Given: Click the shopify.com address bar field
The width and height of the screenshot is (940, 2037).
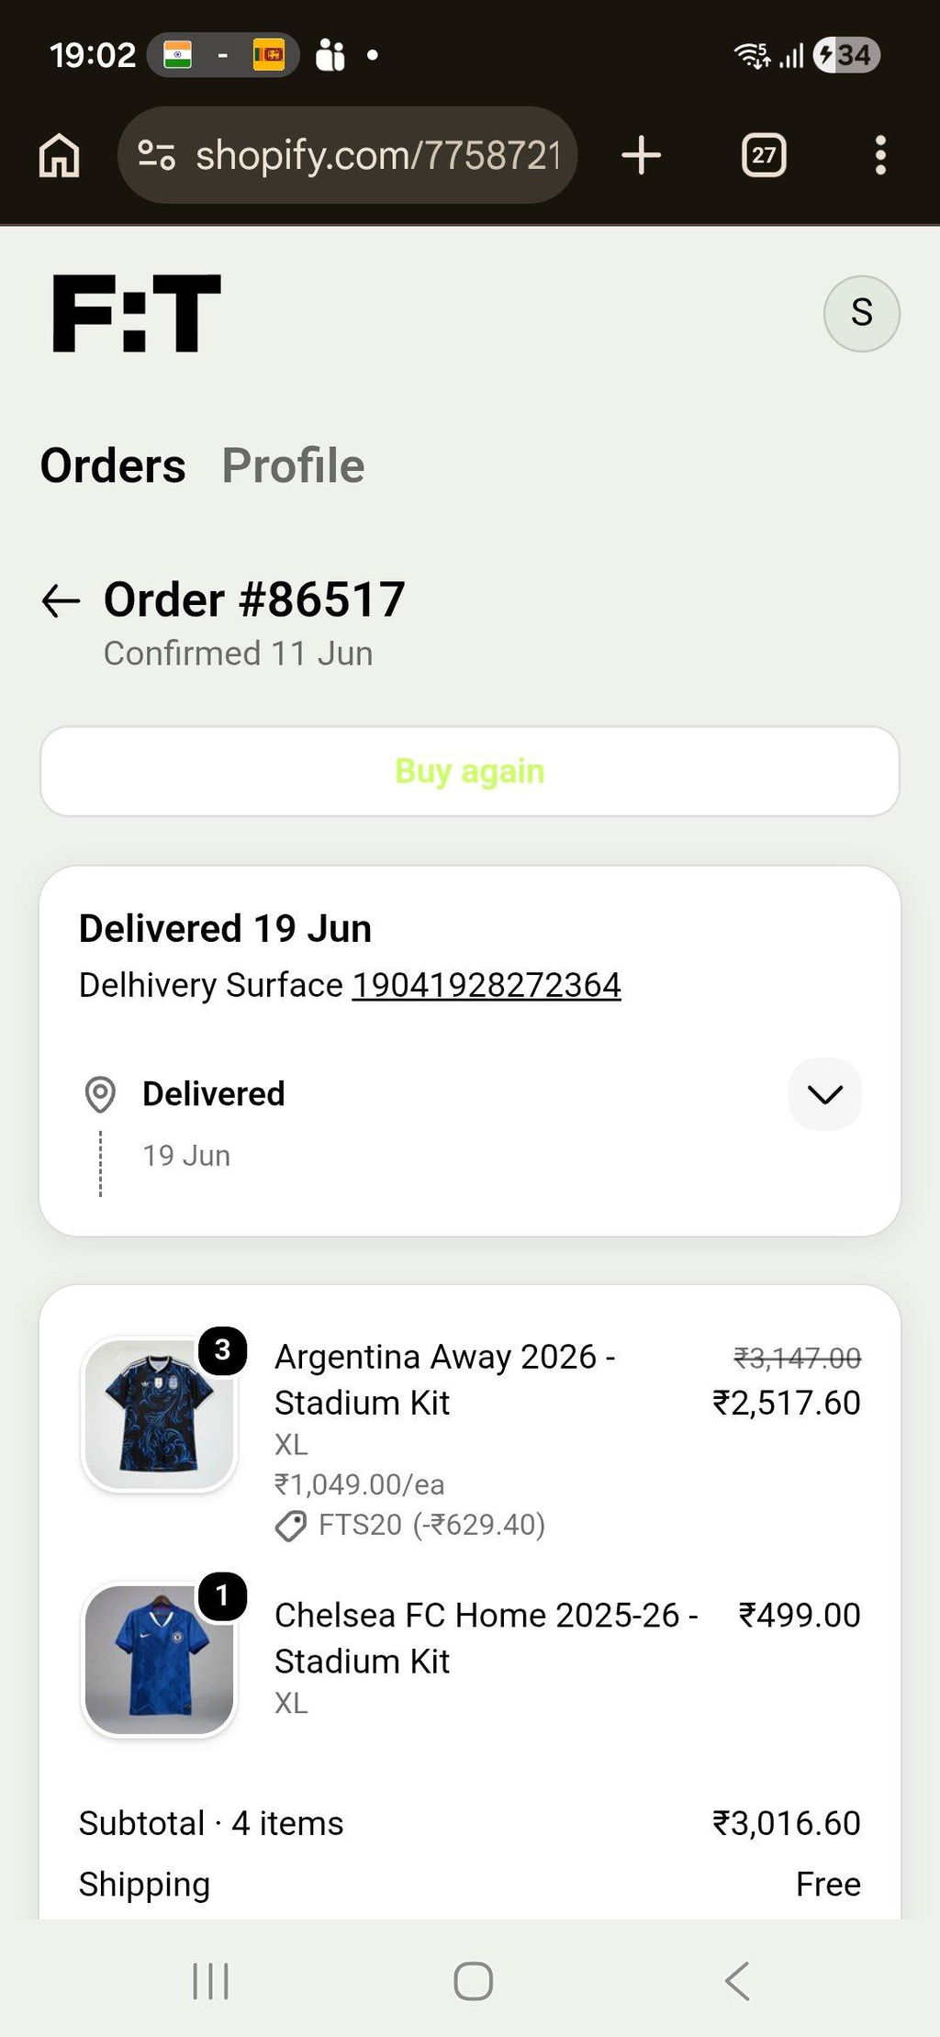Looking at the screenshot, I should (348, 155).
